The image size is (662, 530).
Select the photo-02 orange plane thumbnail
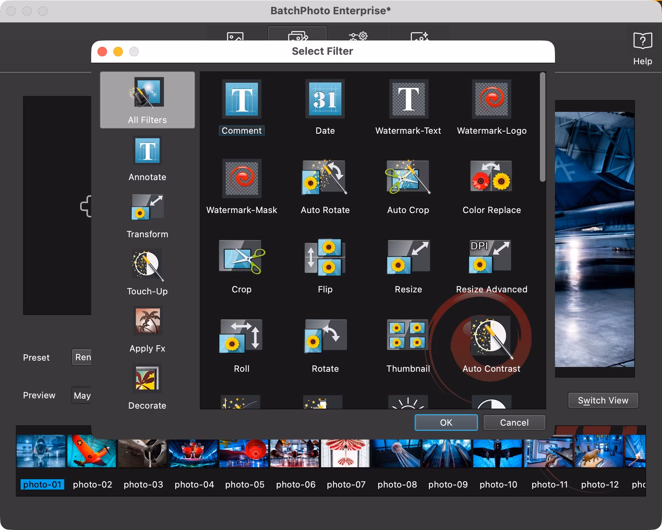(92, 451)
